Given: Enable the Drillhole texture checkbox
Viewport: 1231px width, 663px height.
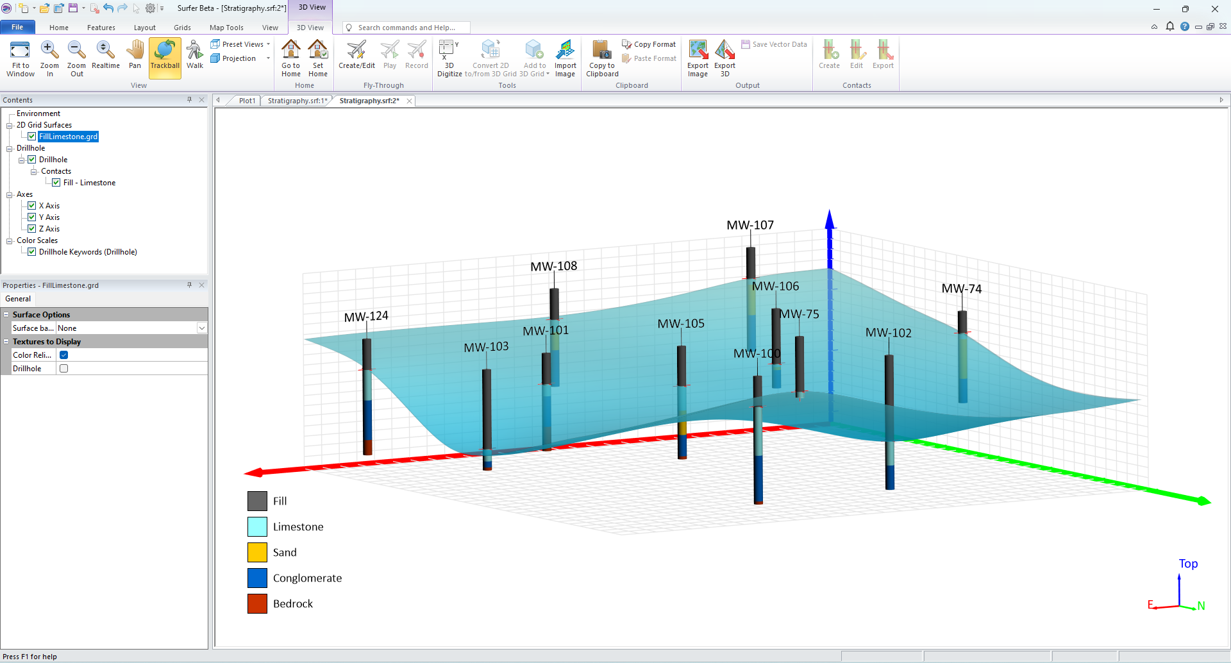Looking at the screenshot, I should pyautogui.click(x=63, y=369).
